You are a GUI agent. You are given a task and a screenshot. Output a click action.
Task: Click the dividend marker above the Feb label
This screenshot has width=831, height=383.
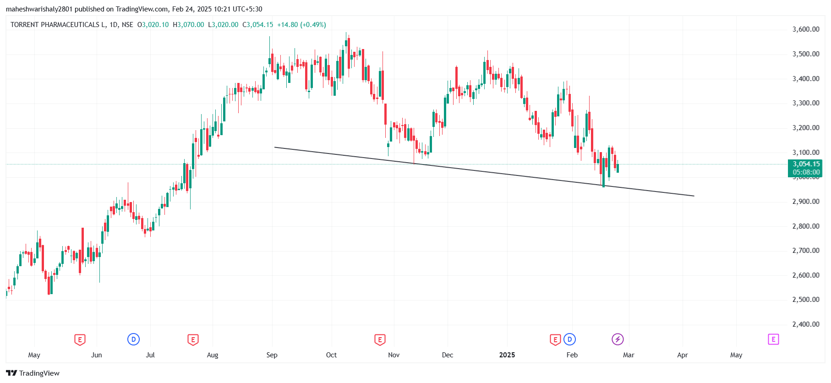coord(569,339)
